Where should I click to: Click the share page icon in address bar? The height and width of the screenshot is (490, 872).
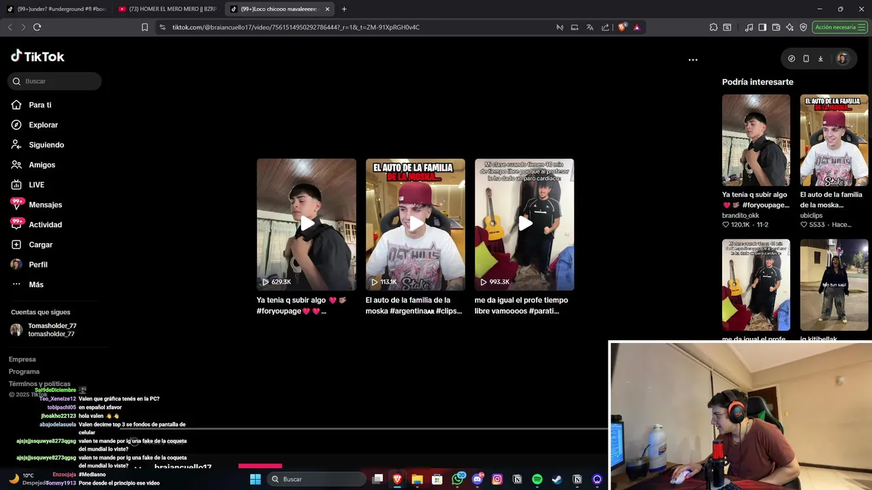pyautogui.click(x=605, y=27)
